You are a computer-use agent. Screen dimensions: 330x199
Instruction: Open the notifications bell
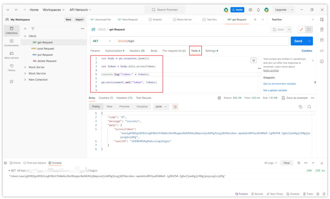[x=258, y=10]
